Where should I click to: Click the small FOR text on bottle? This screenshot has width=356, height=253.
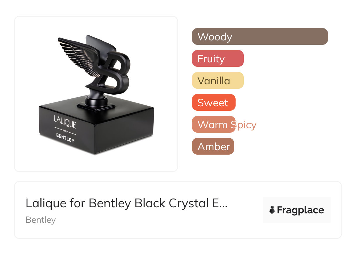click(x=65, y=131)
